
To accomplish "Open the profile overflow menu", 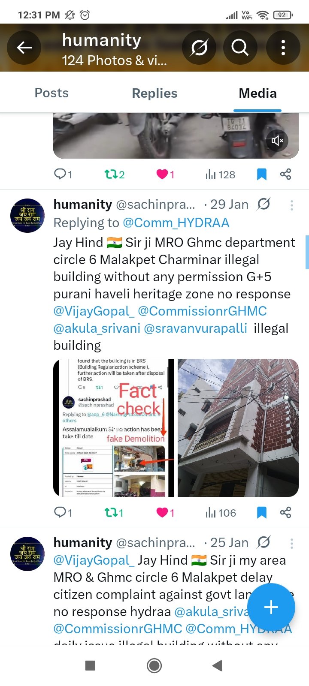I will pyautogui.click(x=283, y=48).
